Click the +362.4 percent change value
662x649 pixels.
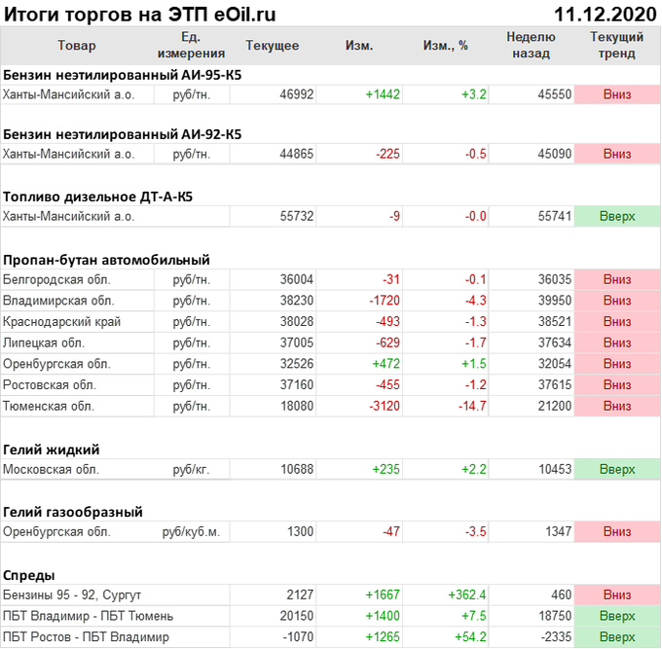466,595
